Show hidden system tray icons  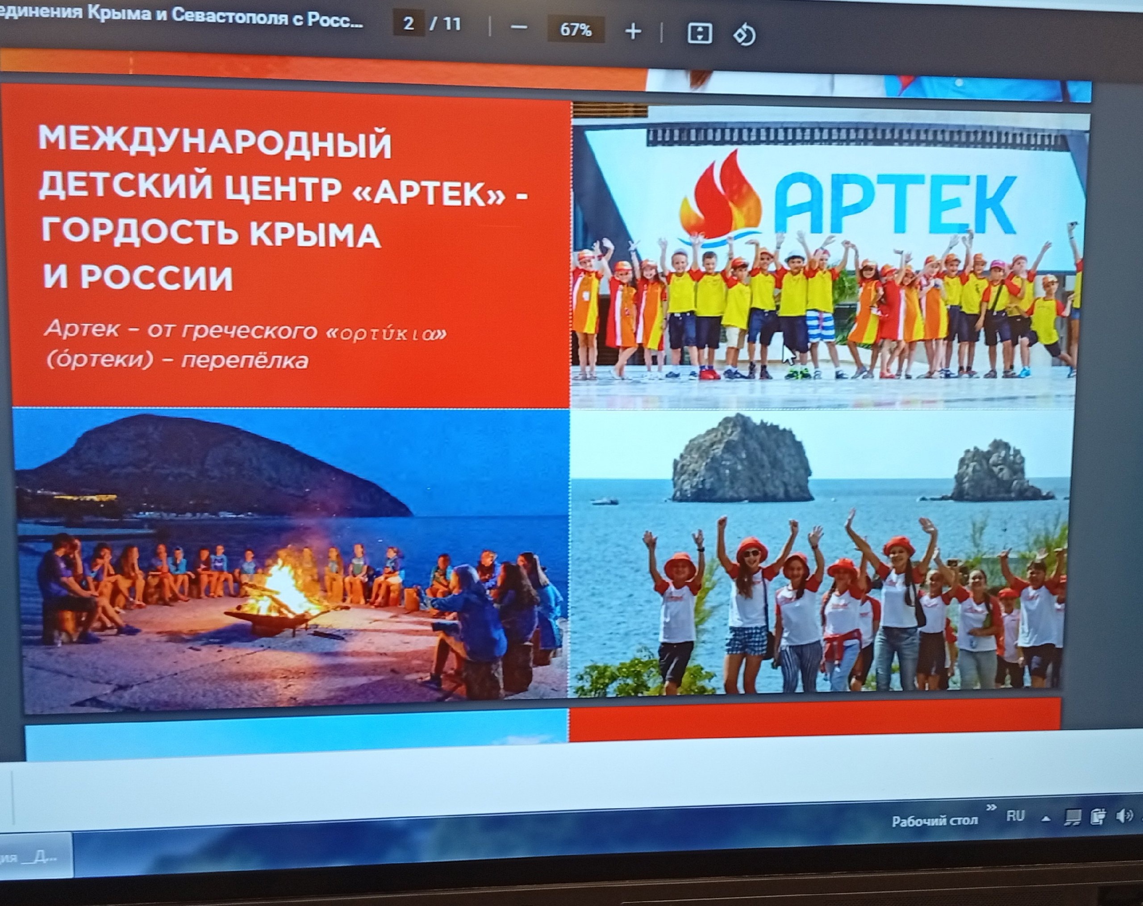(x=1046, y=819)
